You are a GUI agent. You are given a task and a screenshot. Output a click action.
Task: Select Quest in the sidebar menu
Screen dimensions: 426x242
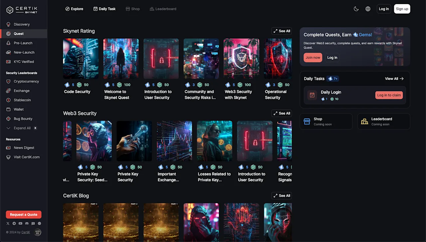coord(24,33)
